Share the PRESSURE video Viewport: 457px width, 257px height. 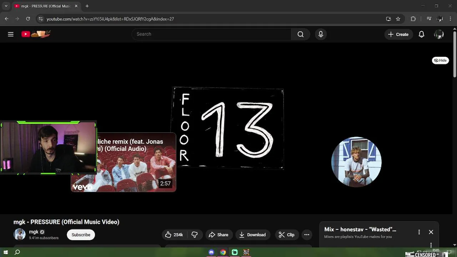pos(219,235)
